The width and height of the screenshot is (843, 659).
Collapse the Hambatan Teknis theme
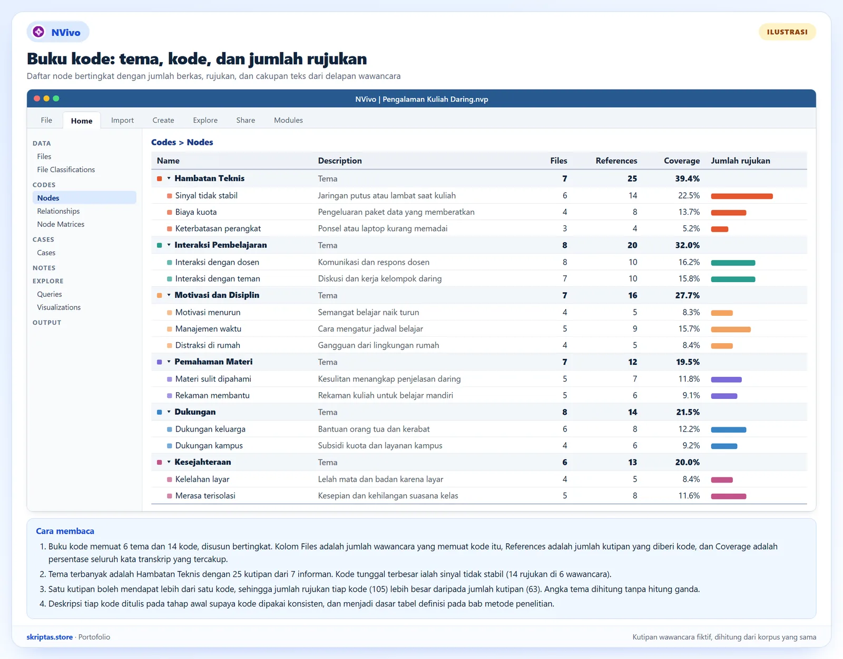[169, 178]
